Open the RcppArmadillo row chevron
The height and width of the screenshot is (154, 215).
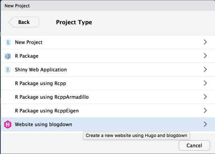click(205, 97)
